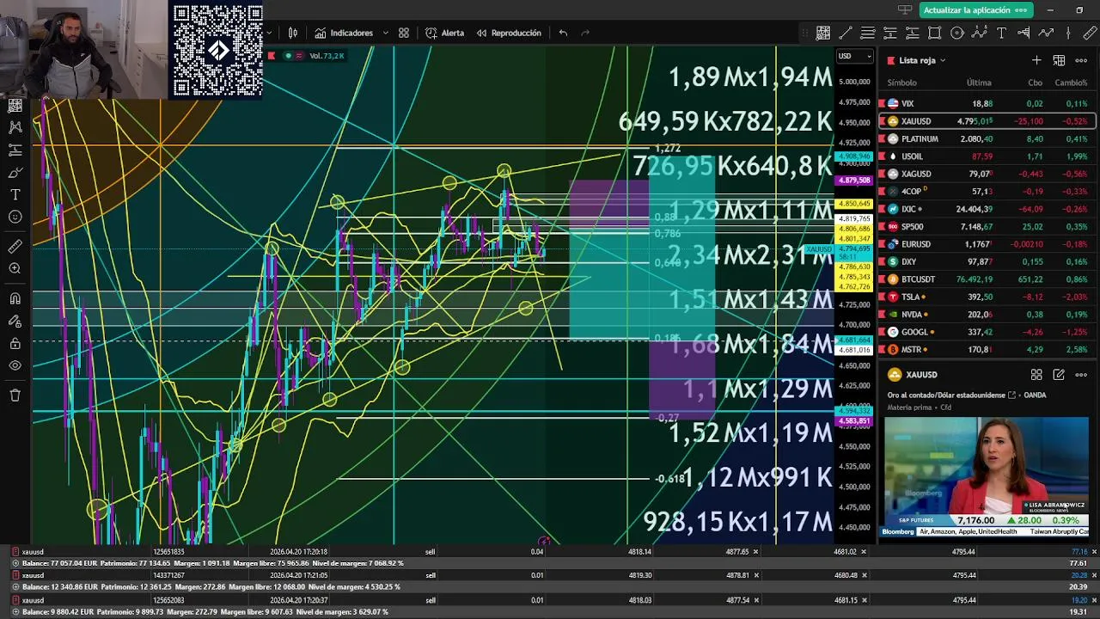Select Gann box tool in top favorites bar
The width and height of the screenshot is (1100, 619).
click(x=823, y=33)
